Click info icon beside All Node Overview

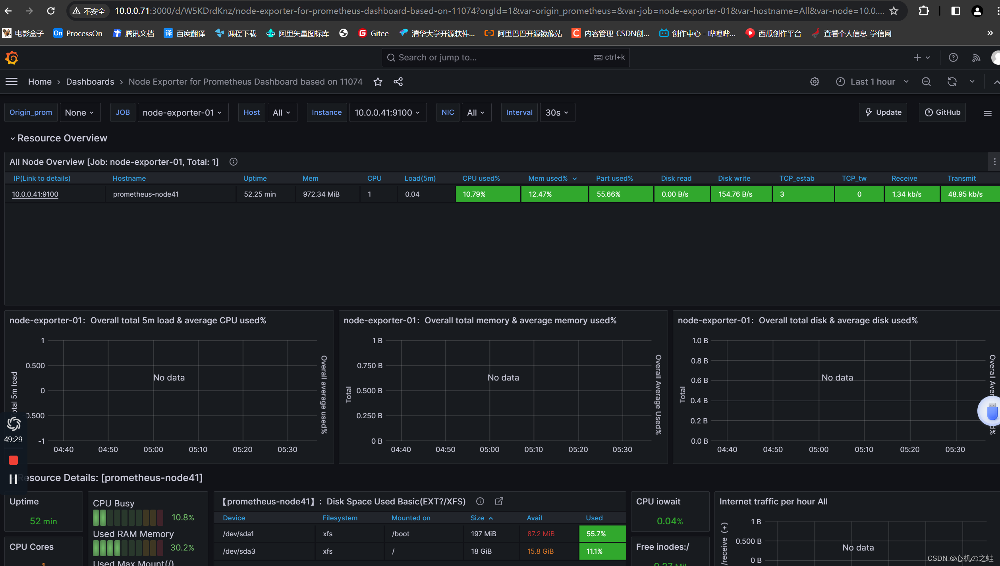(234, 162)
